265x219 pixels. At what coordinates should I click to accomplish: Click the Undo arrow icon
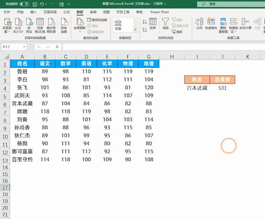(42, 4)
